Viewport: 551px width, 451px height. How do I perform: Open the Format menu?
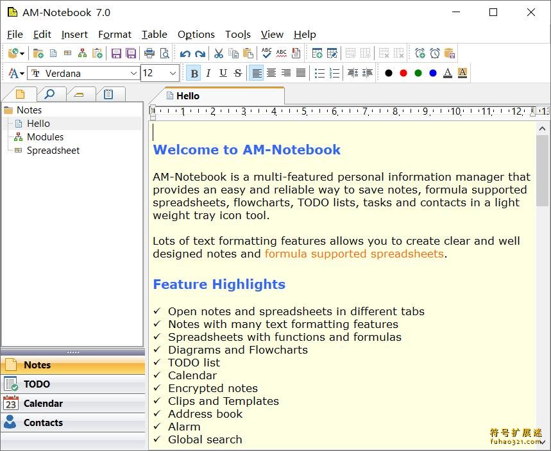click(115, 35)
